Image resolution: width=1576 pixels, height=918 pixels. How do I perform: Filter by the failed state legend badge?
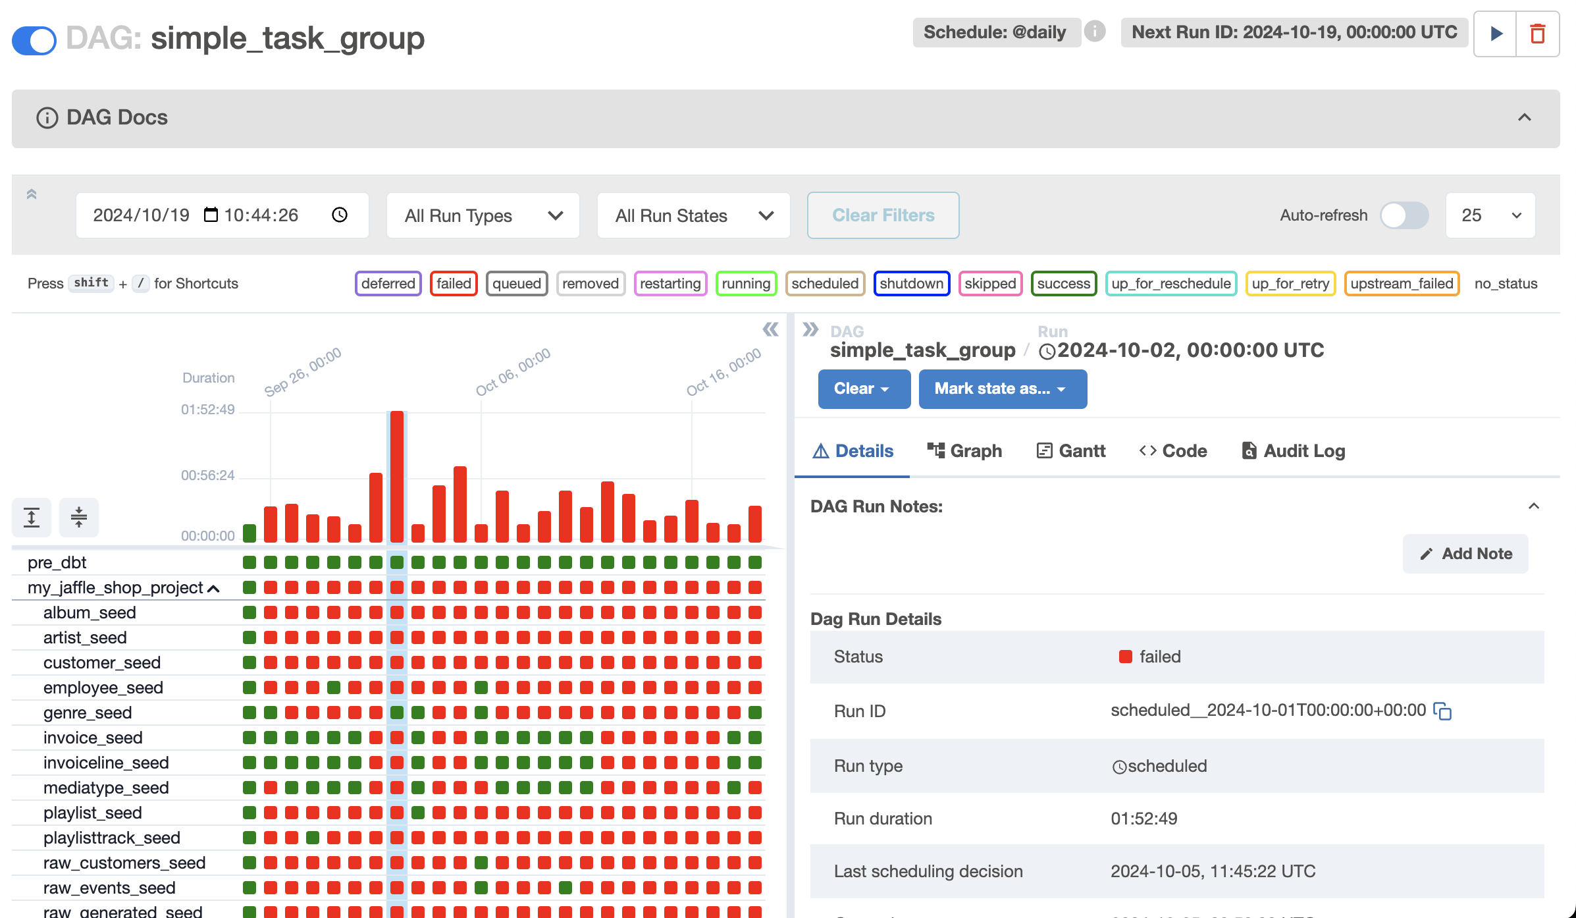point(454,284)
